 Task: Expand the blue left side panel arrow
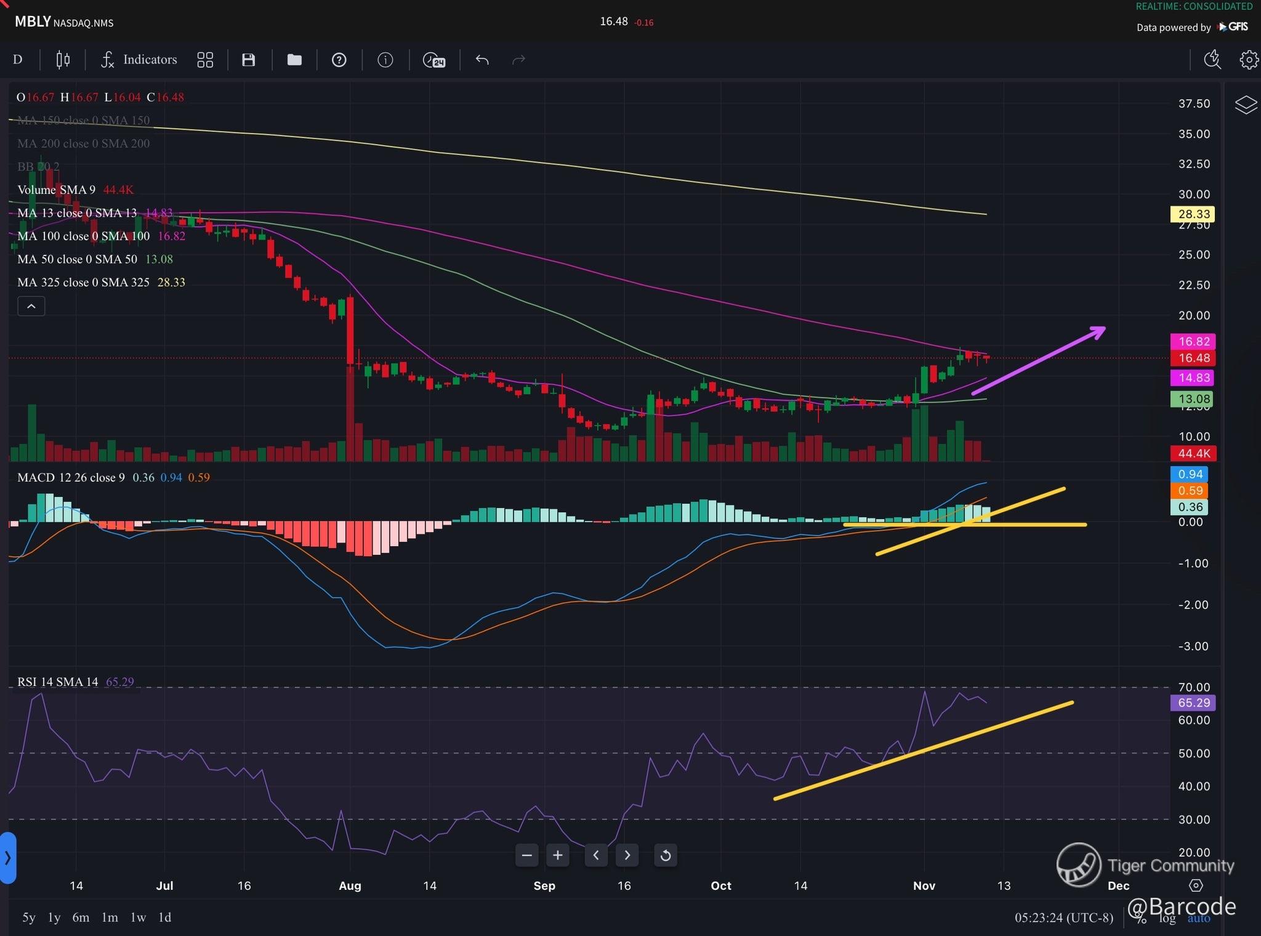point(7,857)
